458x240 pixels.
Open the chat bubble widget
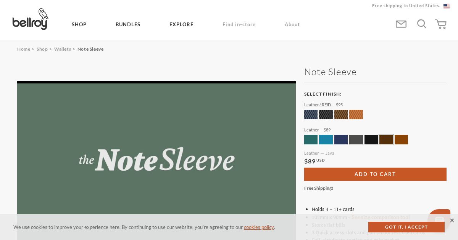click(x=439, y=219)
